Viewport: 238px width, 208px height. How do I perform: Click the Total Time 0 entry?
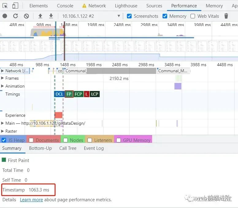[x=16, y=170]
